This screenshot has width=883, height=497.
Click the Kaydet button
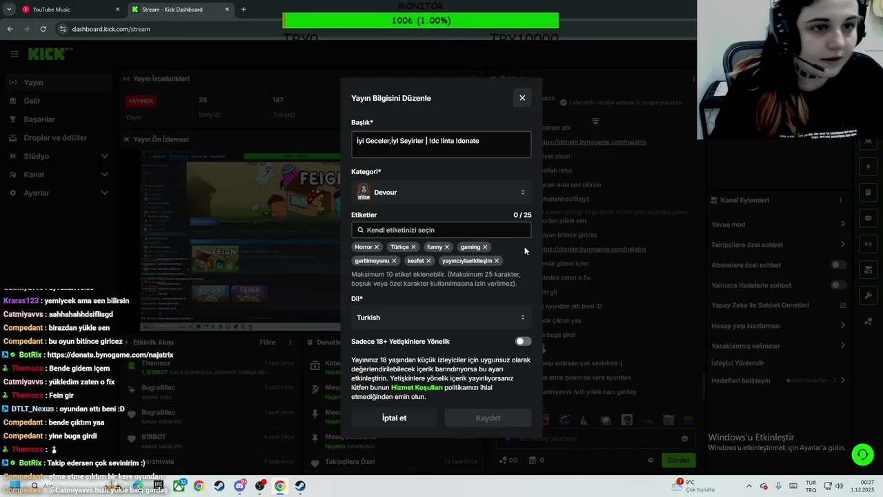point(488,418)
